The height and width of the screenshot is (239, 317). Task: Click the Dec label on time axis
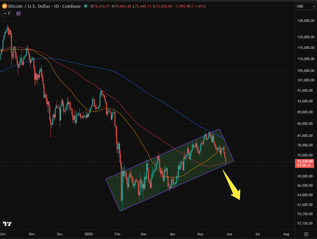click(x=60, y=234)
